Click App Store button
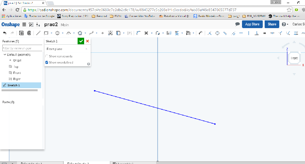The height and width of the screenshot is (164, 305). pos(252,24)
